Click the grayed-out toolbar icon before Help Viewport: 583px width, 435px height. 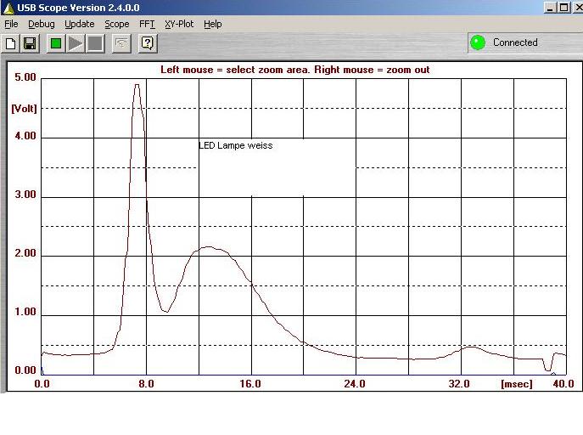[x=121, y=42]
